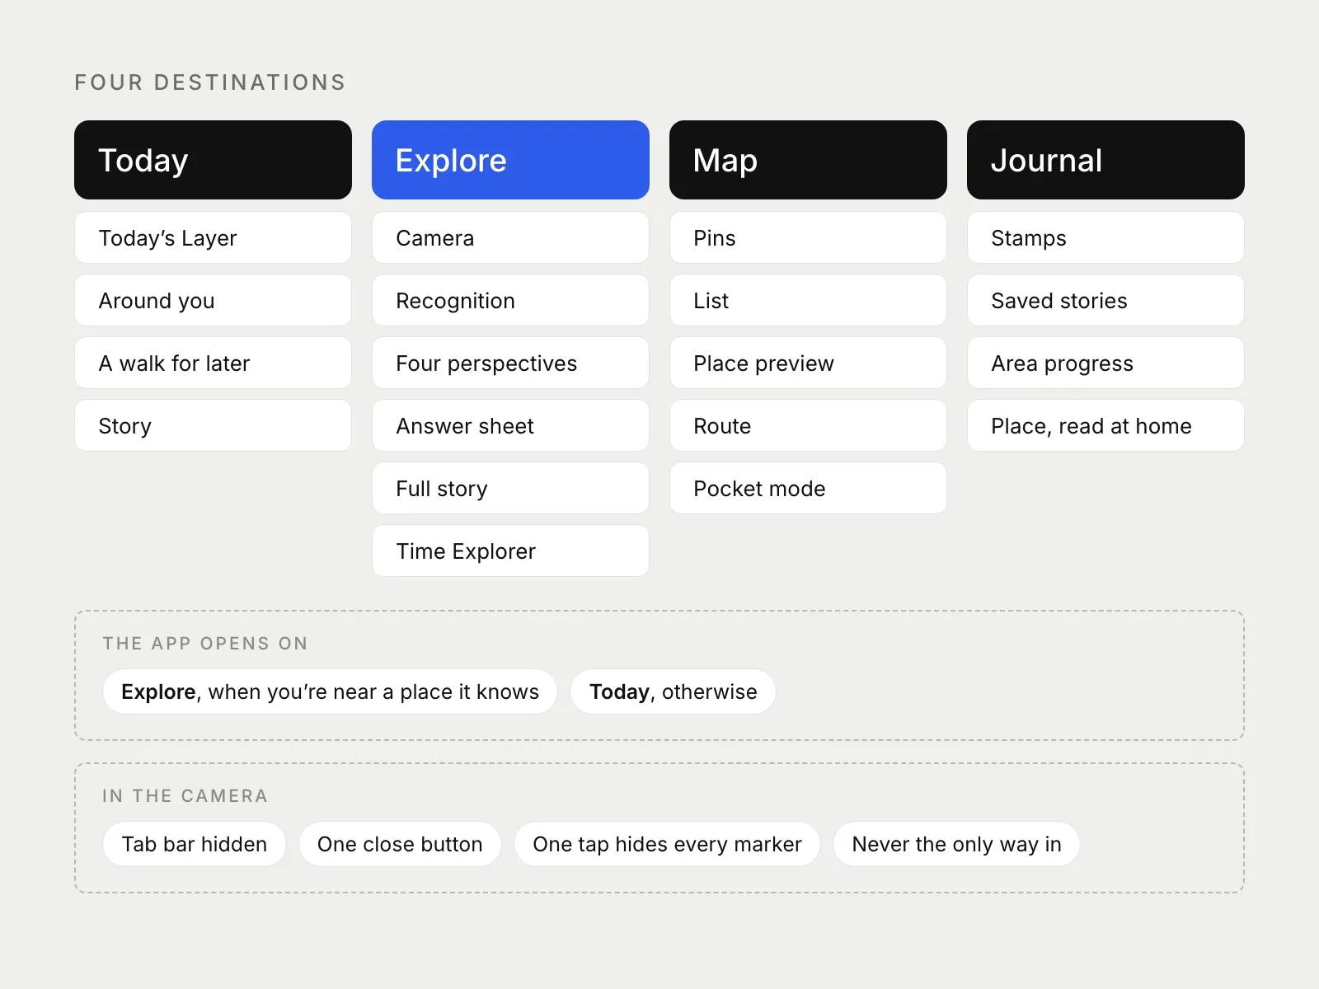Click the Route card
The width and height of the screenshot is (1319, 989).
point(808,426)
